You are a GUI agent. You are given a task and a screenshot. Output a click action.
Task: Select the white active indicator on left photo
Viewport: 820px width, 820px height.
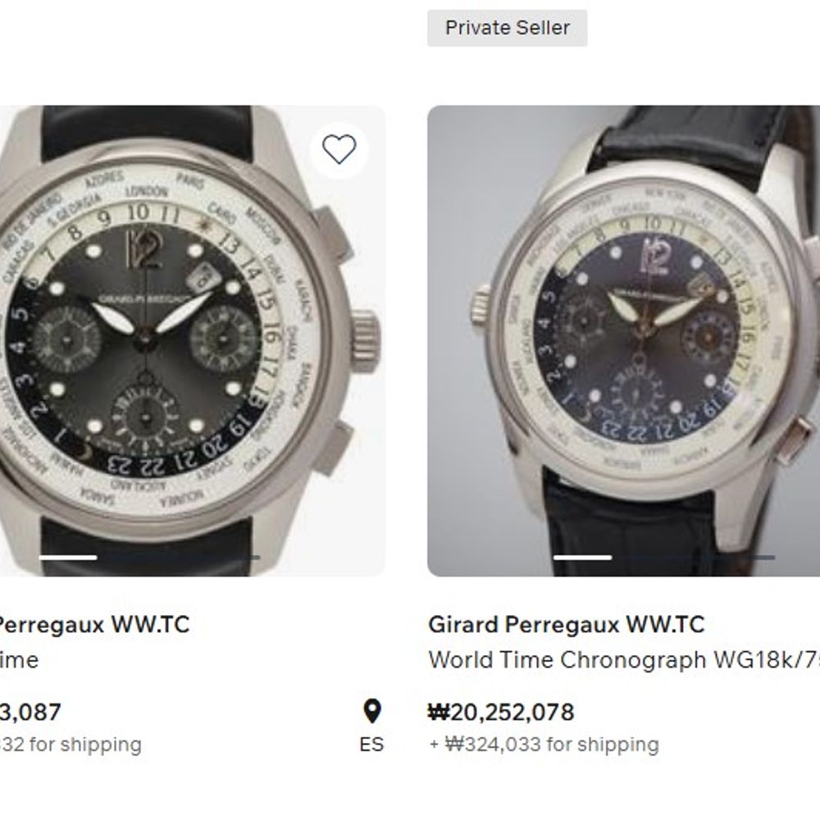point(67,558)
